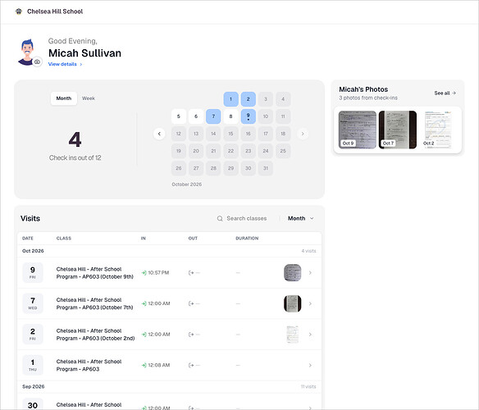Select October 2 on the calendar

[x=248, y=99]
